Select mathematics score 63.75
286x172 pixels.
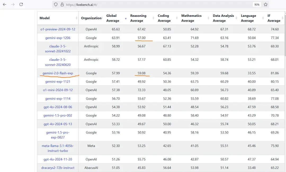[195, 82]
